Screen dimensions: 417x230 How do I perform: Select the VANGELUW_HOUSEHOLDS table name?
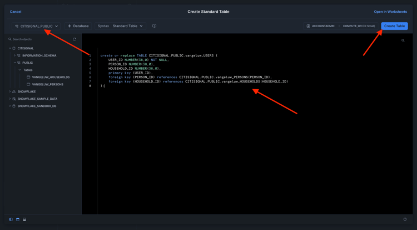51,77
